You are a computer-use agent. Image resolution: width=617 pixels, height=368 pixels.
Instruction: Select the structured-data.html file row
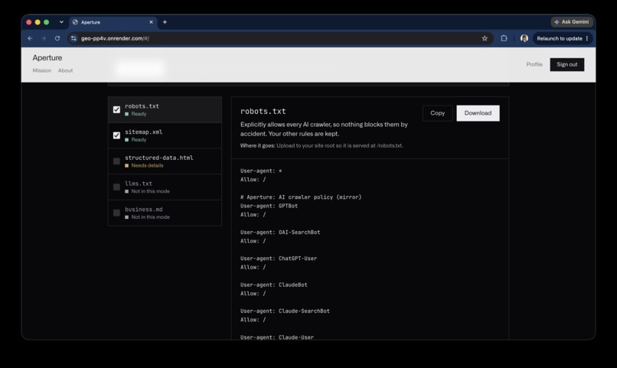165,161
